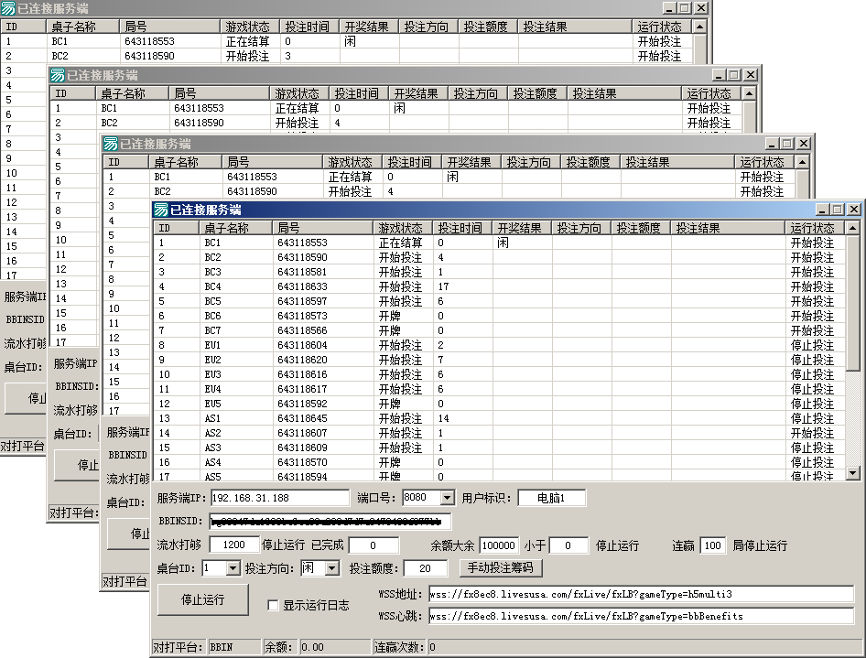Viewport: 866px width, 658px height.
Task: Open the 投注方向 dropdown showing 闲
Action: click(x=333, y=568)
